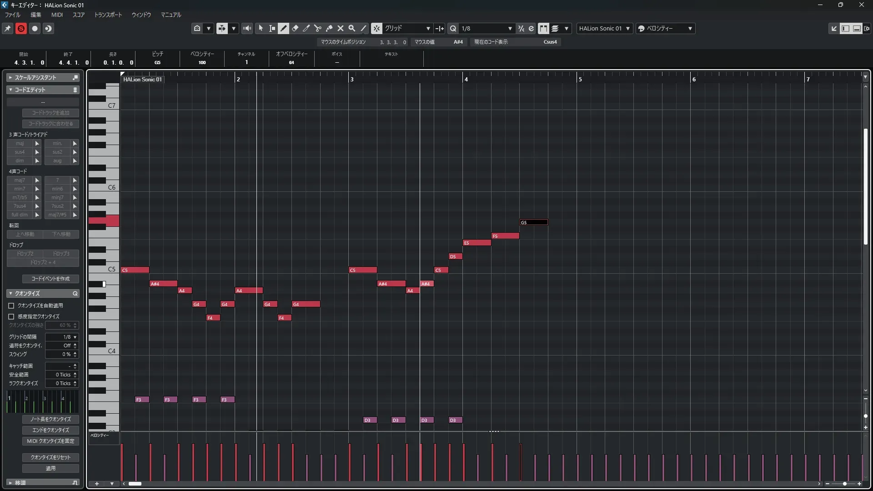This screenshot has width=873, height=491.
Task: Open the 1/8 quantize preset dropdown
Action: coord(486,28)
